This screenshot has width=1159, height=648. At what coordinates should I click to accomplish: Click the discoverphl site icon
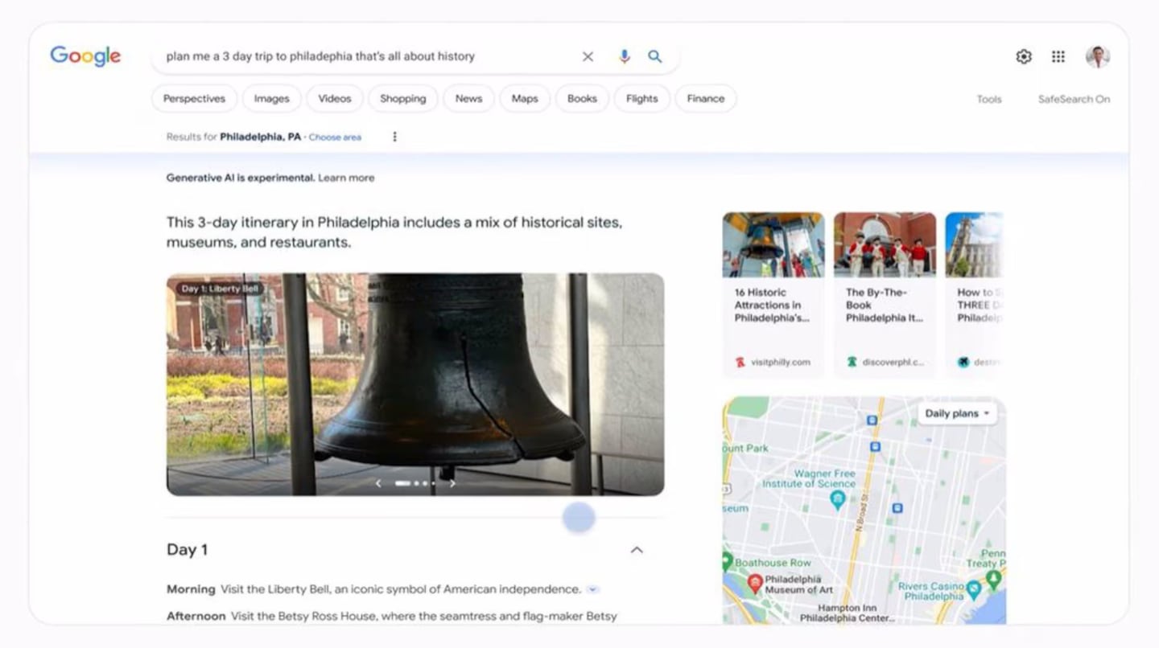pos(852,362)
